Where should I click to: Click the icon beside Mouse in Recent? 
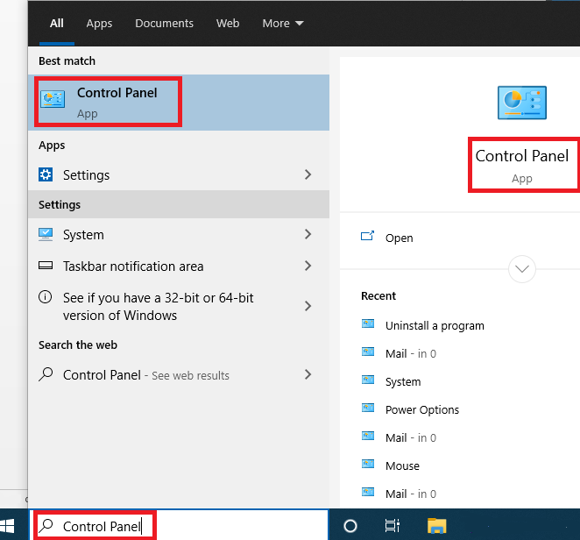point(368,464)
